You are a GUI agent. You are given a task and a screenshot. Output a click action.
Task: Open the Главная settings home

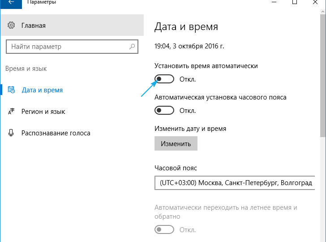point(33,26)
